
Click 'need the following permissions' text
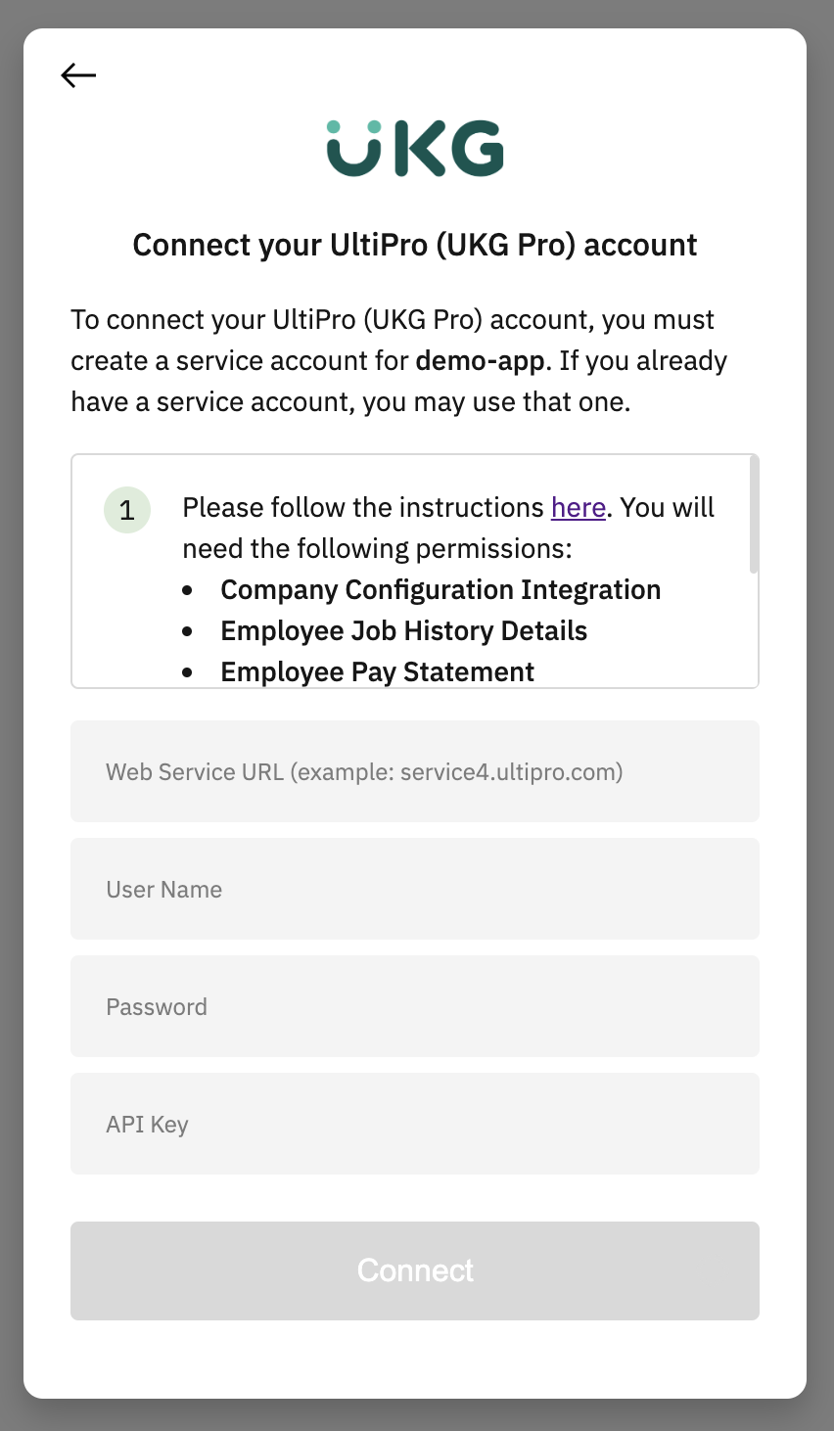click(377, 548)
